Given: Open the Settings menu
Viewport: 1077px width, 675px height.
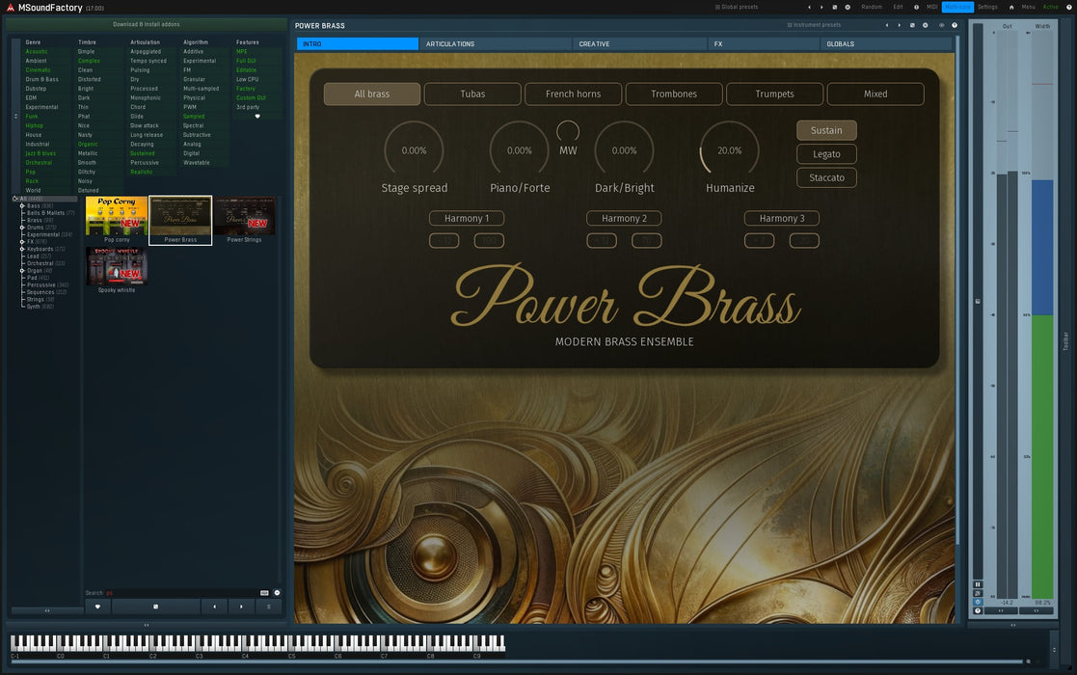Looking at the screenshot, I should coord(986,7).
